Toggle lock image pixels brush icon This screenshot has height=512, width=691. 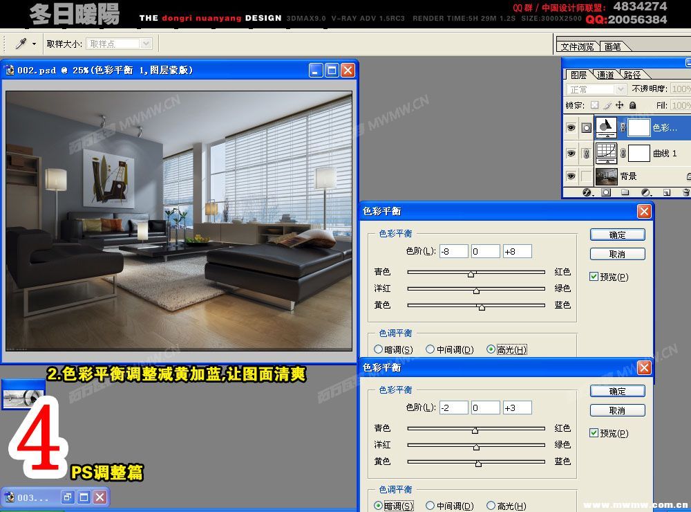pyautogui.click(x=607, y=105)
